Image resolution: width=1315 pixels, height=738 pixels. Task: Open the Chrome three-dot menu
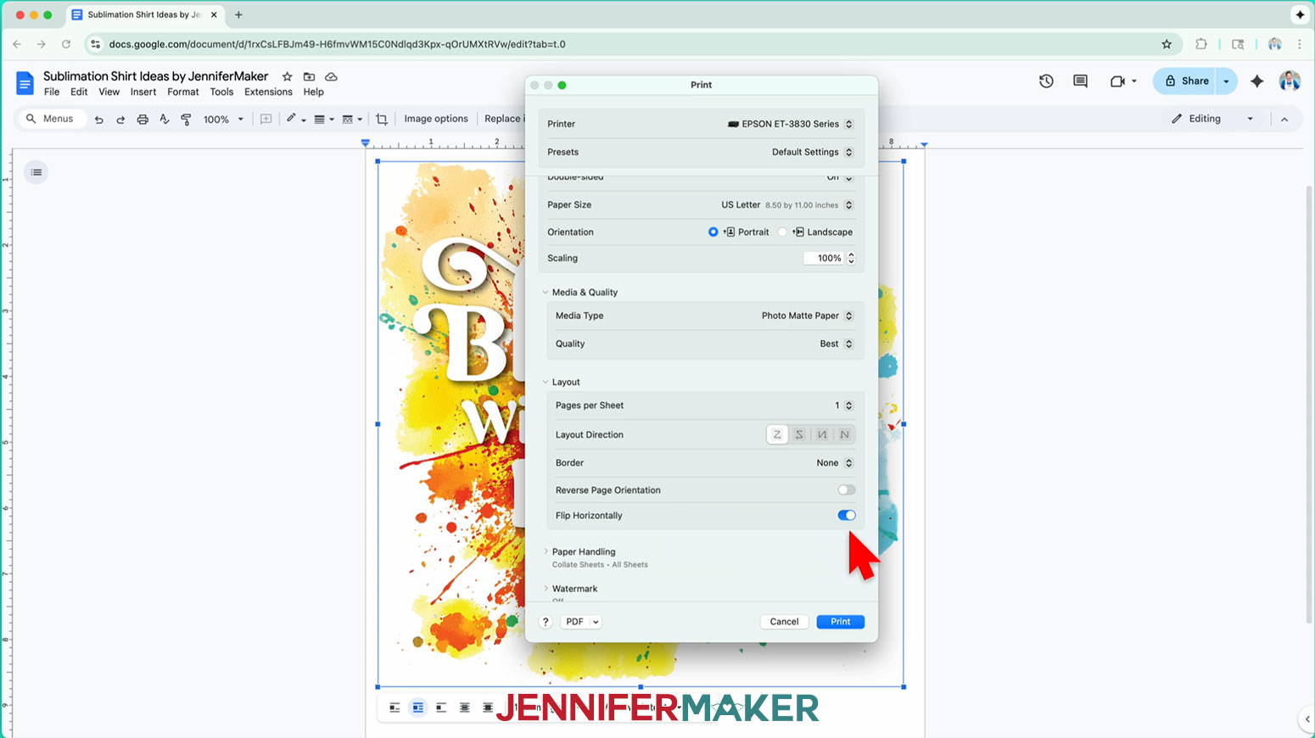[x=1300, y=44]
